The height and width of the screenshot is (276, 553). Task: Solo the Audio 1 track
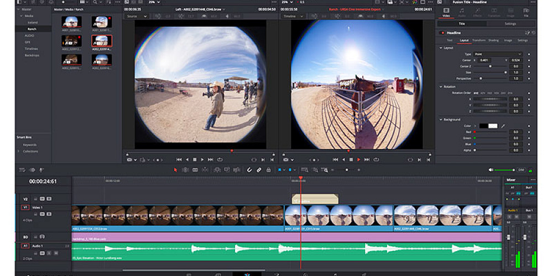[49, 253]
